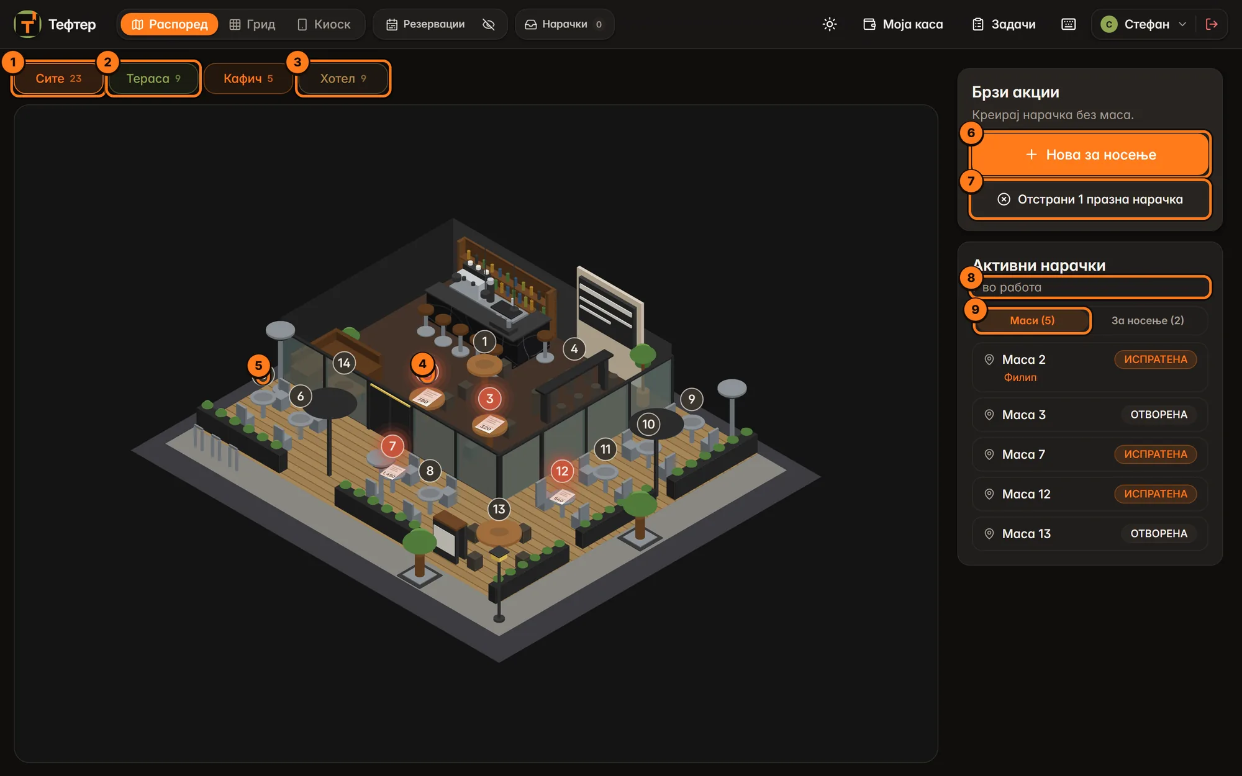Select table marker 1 on floor plan
Viewport: 1242px width, 776px height.
pos(484,341)
